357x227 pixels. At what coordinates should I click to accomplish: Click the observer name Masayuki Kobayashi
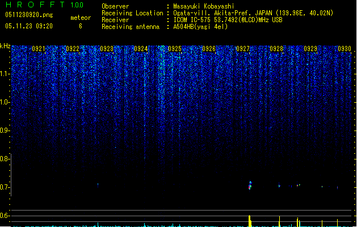204,6
